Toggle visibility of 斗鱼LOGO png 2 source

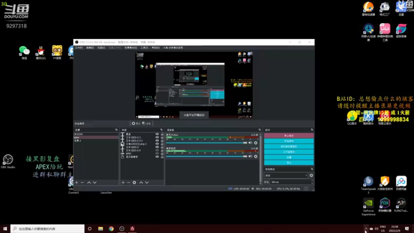pyautogui.click(x=157, y=144)
